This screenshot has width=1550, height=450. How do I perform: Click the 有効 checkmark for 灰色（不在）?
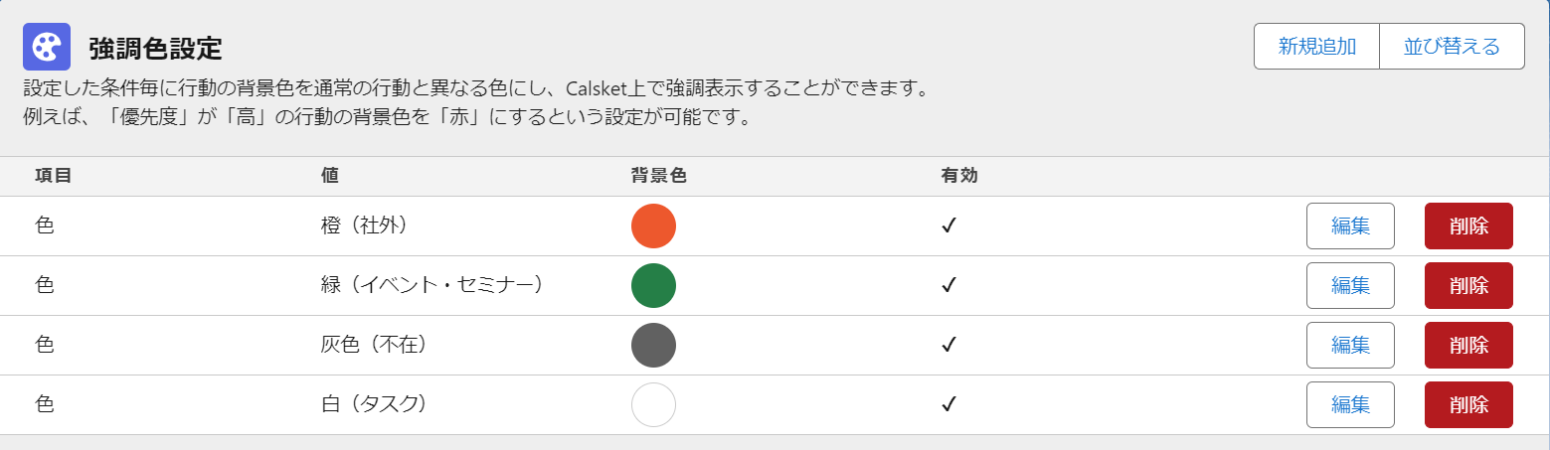(948, 345)
